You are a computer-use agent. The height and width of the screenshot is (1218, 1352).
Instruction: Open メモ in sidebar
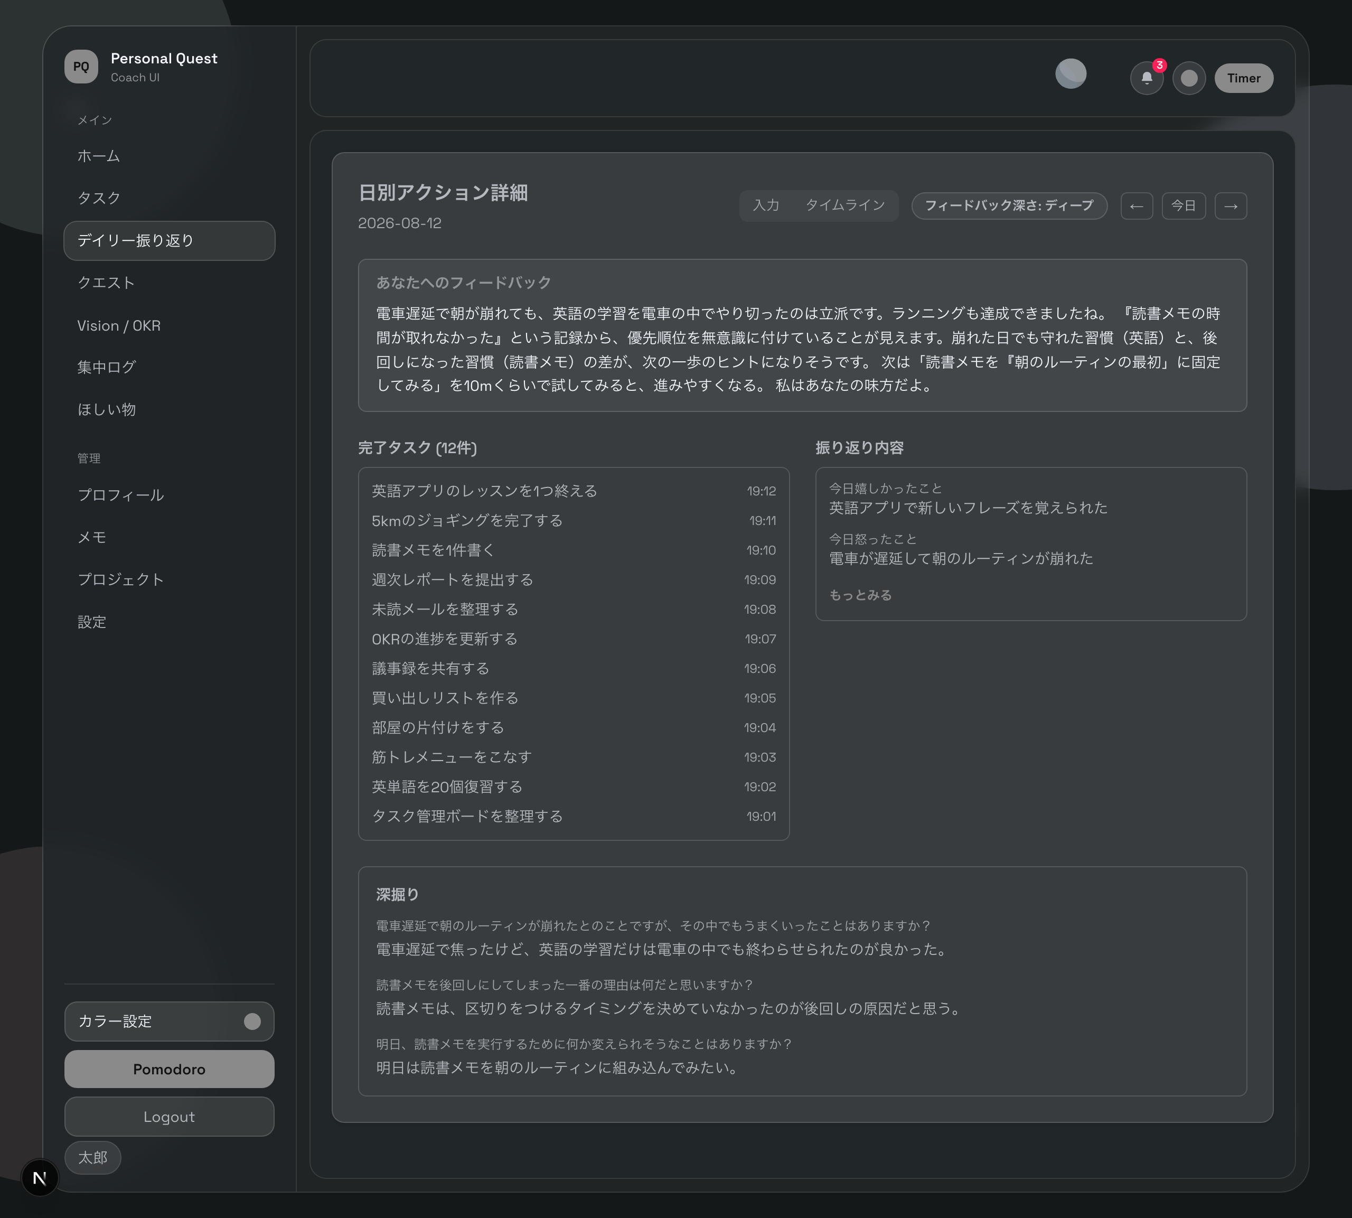pyautogui.click(x=169, y=537)
